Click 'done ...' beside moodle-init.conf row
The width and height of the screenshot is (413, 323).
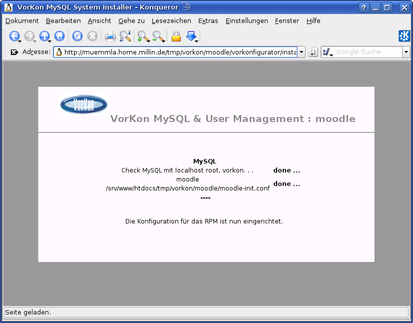(x=287, y=184)
